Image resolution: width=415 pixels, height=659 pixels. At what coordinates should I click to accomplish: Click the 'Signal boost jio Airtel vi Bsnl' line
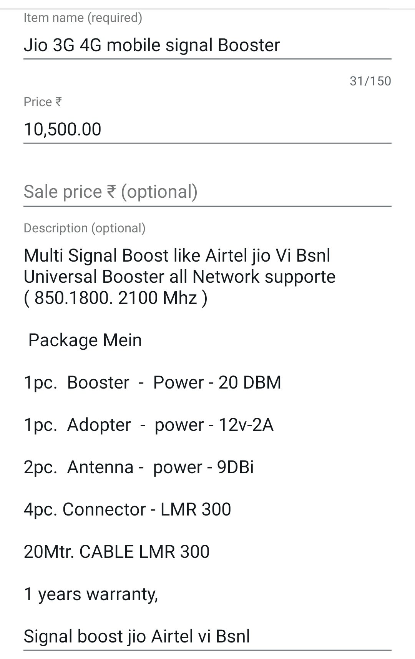(x=137, y=636)
